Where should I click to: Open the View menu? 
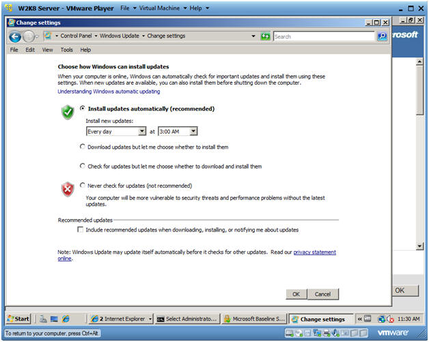pyautogui.click(x=47, y=50)
